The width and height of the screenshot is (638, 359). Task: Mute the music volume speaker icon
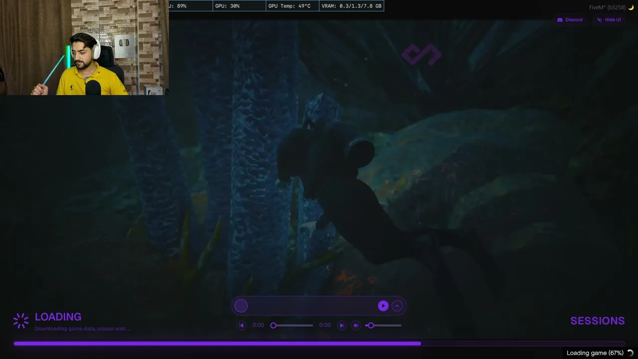click(x=356, y=326)
